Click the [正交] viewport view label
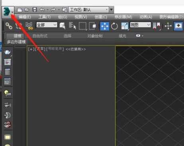Screen dimensions: 184x146 (40, 49)
